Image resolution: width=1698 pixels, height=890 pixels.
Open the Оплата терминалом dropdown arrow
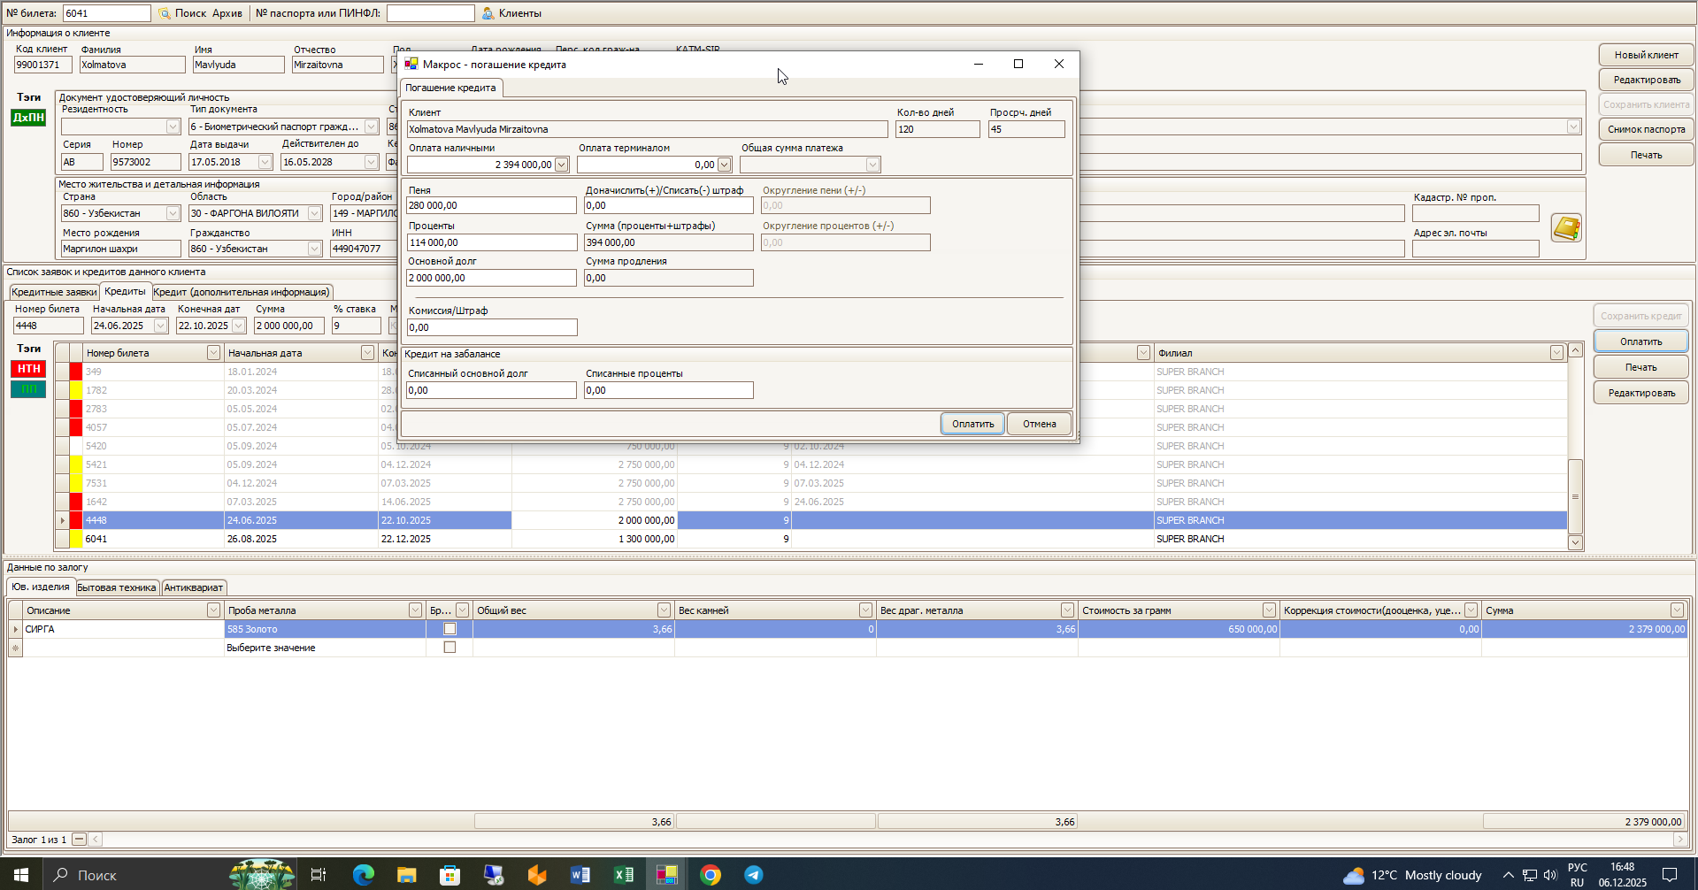tap(724, 165)
